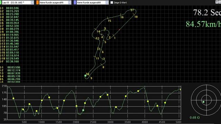
Task: Click sector time S-5 00:39.145
Action: click(9, 20)
